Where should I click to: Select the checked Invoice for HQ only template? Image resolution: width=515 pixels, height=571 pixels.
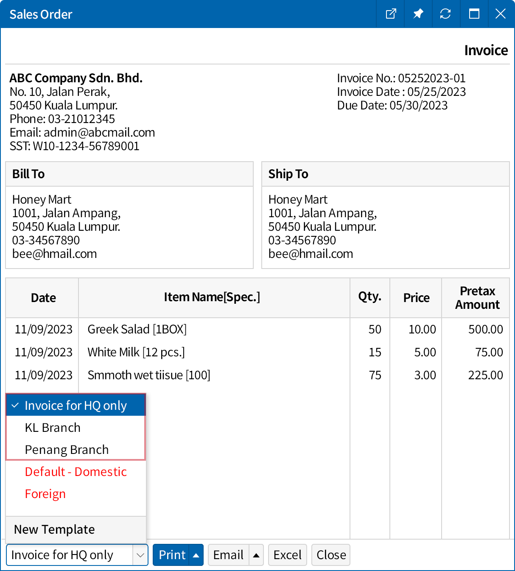click(x=76, y=406)
